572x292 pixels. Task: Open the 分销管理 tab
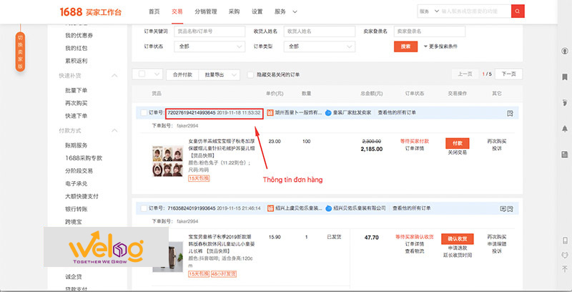[x=206, y=11]
